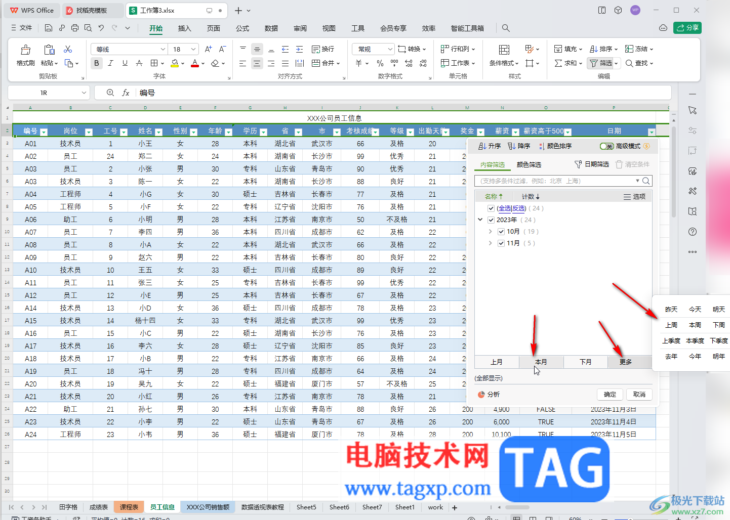Click the selection arrow icon in sidebar
Image resolution: width=730 pixels, height=520 pixels.
click(693, 110)
